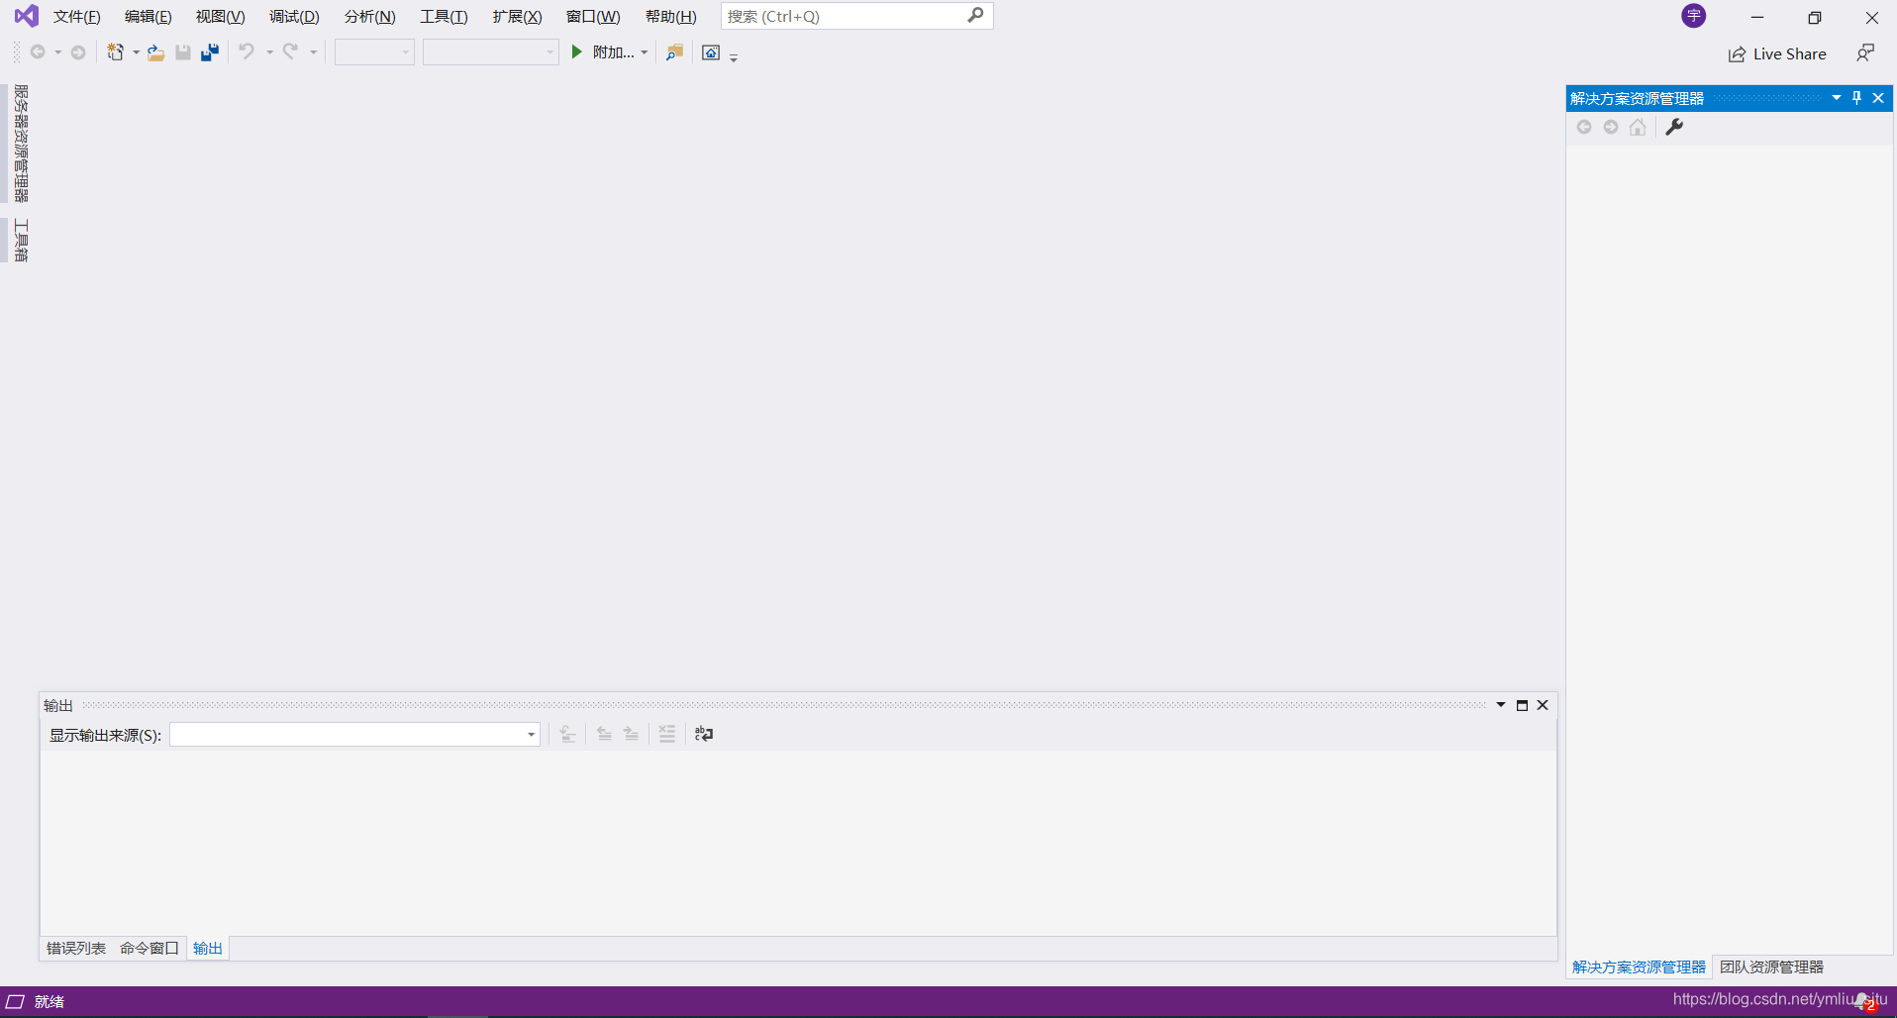Image resolution: width=1897 pixels, height=1018 pixels.
Task: Open the 视图(V) menu
Action: click(x=220, y=17)
